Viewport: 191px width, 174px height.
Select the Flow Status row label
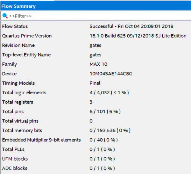(15, 26)
